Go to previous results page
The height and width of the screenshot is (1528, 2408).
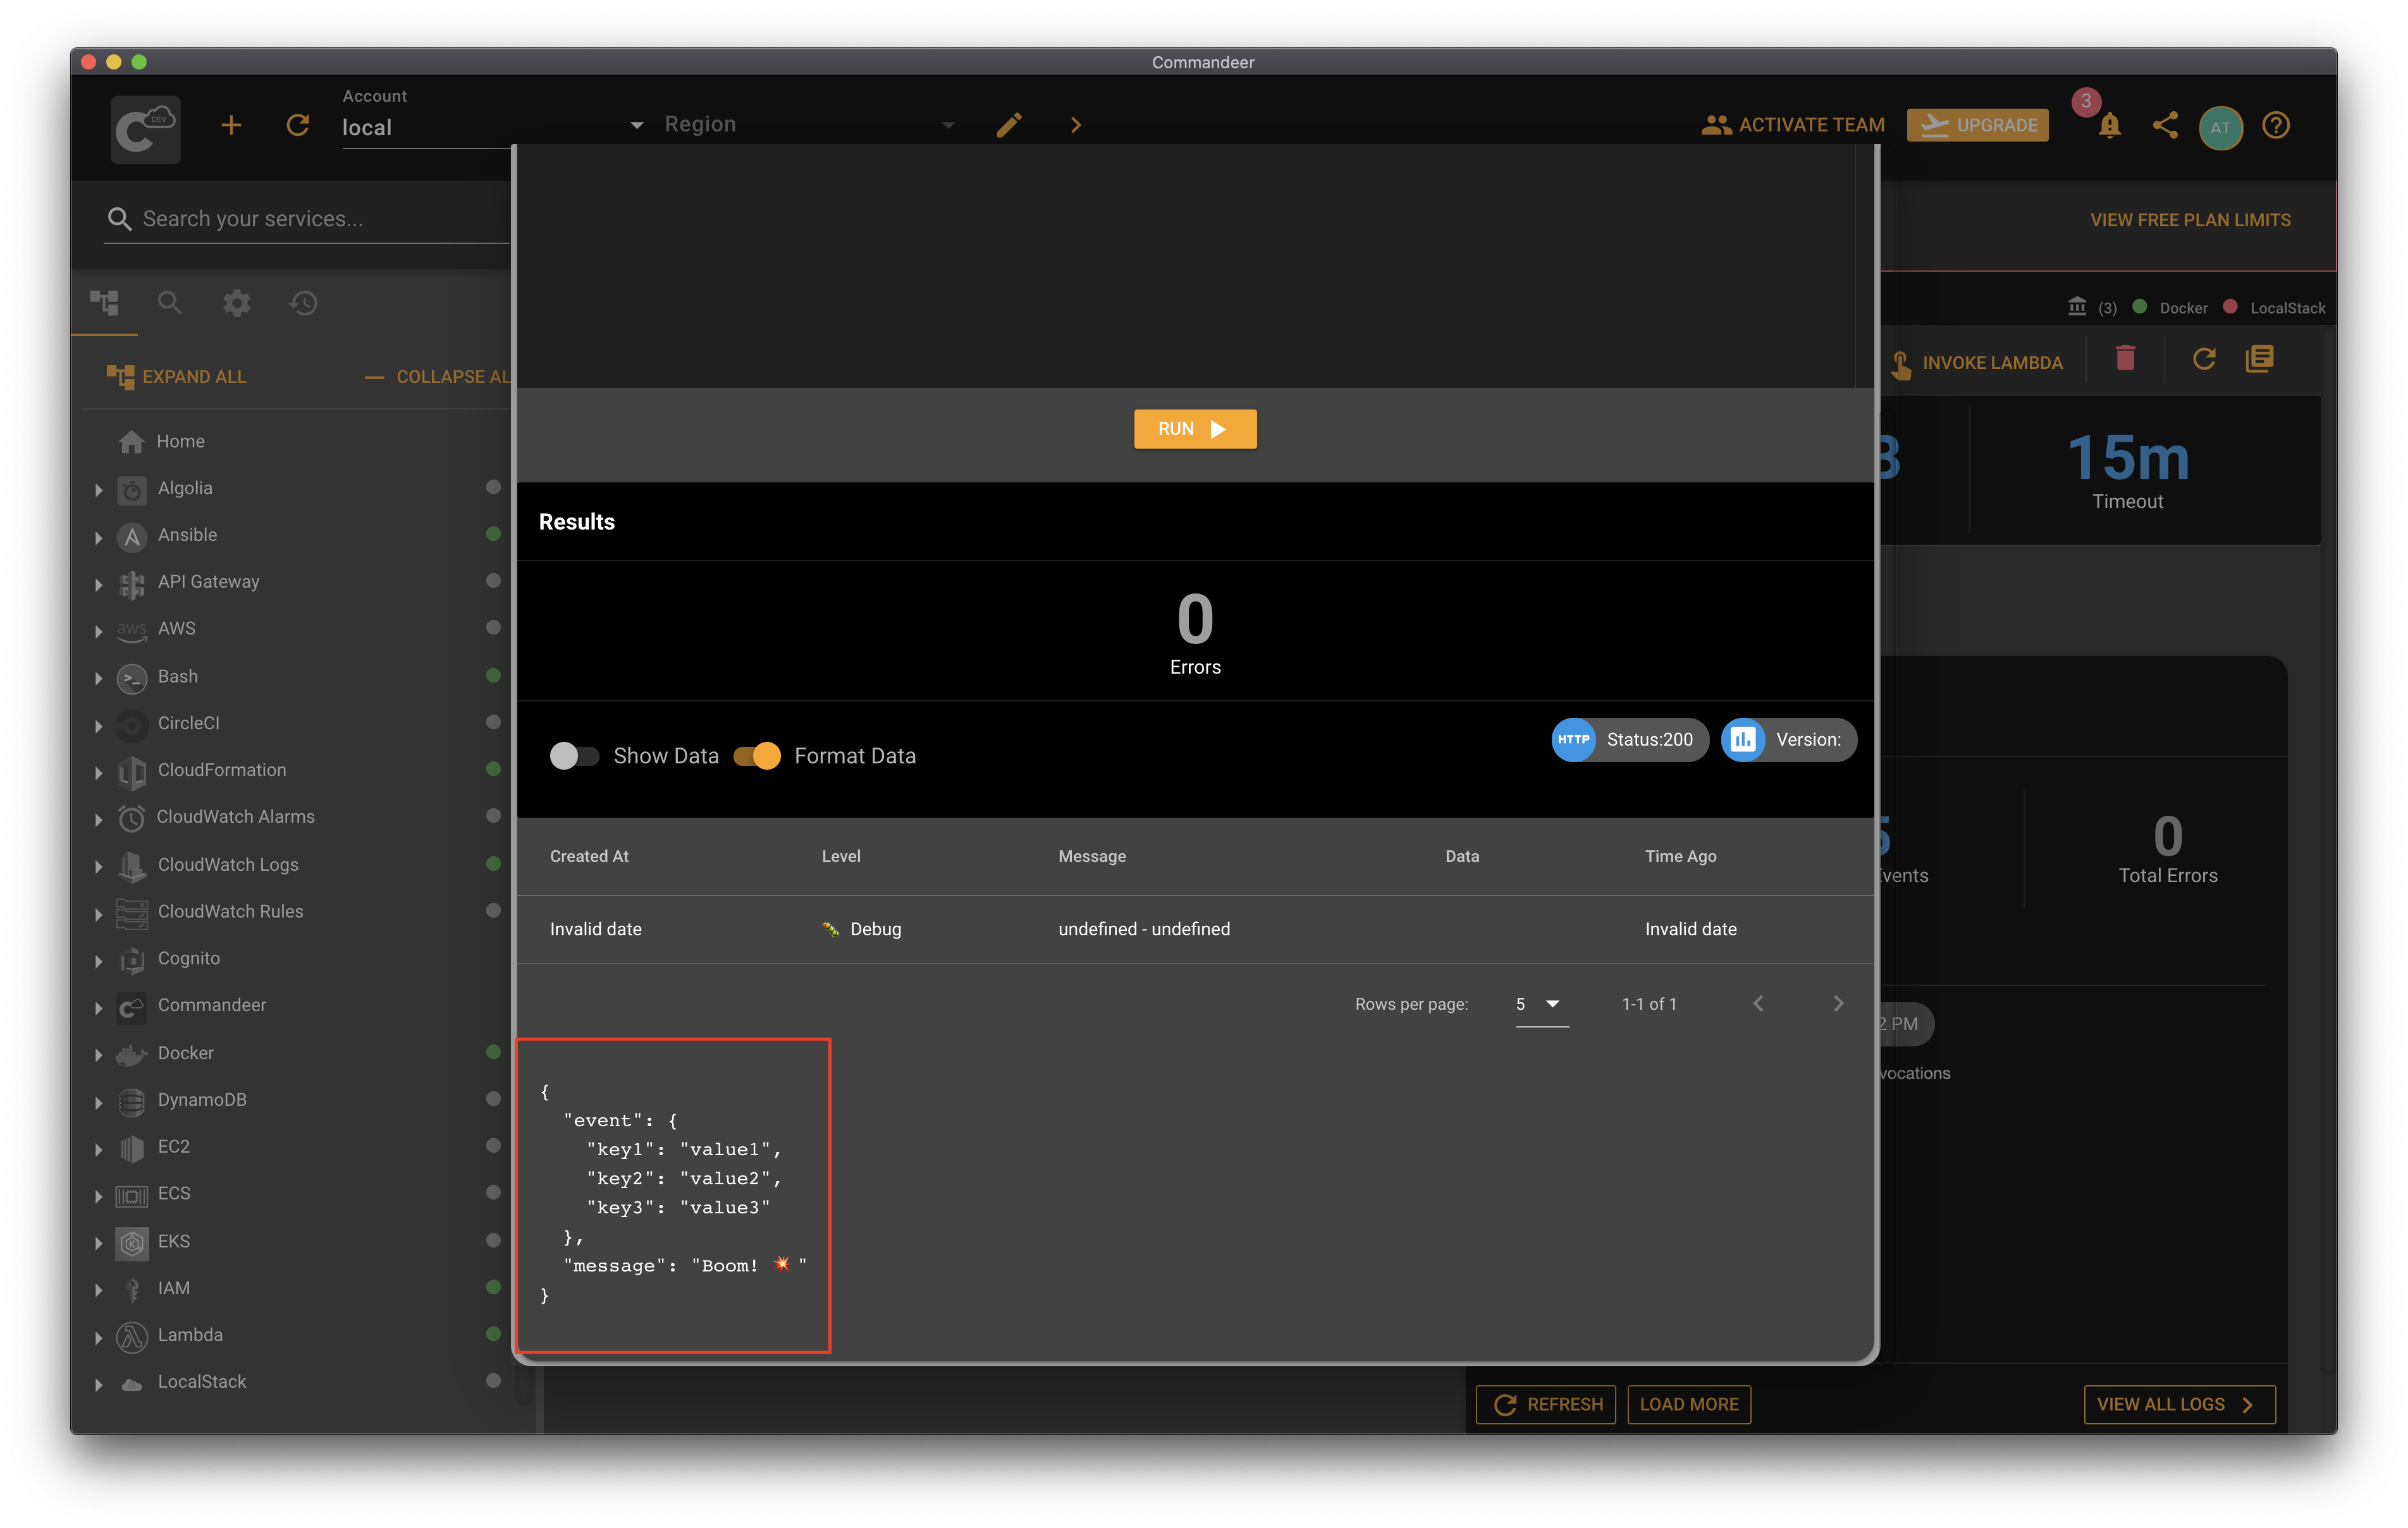coord(1758,1004)
